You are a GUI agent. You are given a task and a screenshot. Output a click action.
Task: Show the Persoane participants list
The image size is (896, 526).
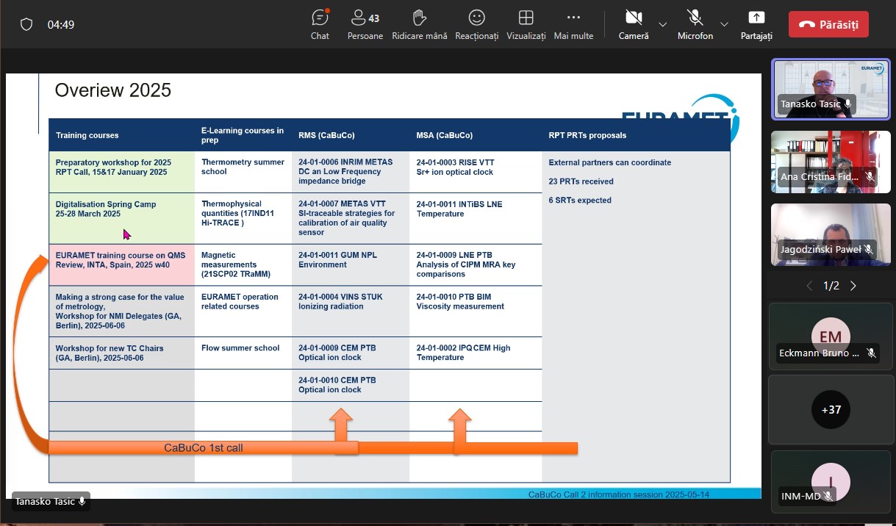pyautogui.click(x=365, y=24)
